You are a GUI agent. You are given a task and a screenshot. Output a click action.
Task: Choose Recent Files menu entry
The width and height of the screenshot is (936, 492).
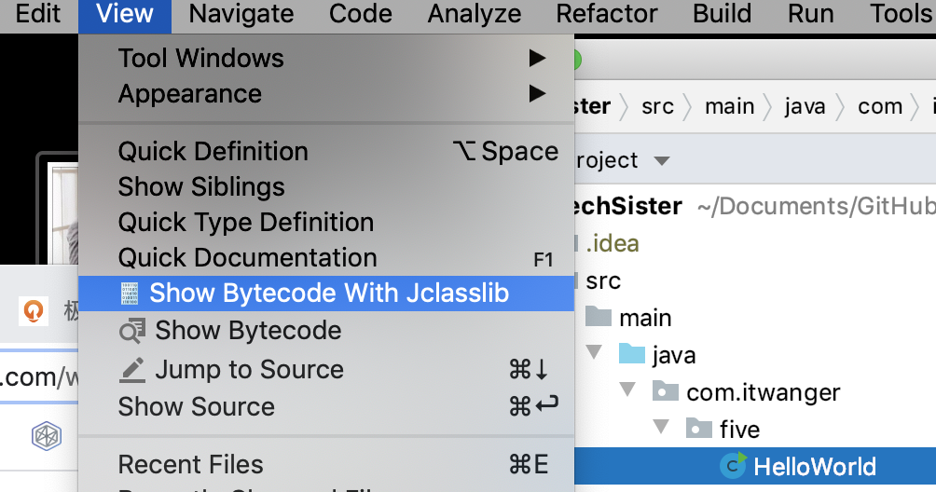[x=190, y=464]
